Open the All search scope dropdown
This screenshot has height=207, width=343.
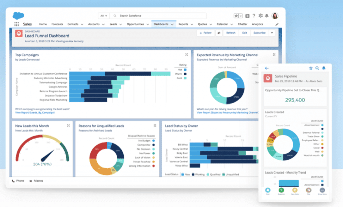pos(104,16)
